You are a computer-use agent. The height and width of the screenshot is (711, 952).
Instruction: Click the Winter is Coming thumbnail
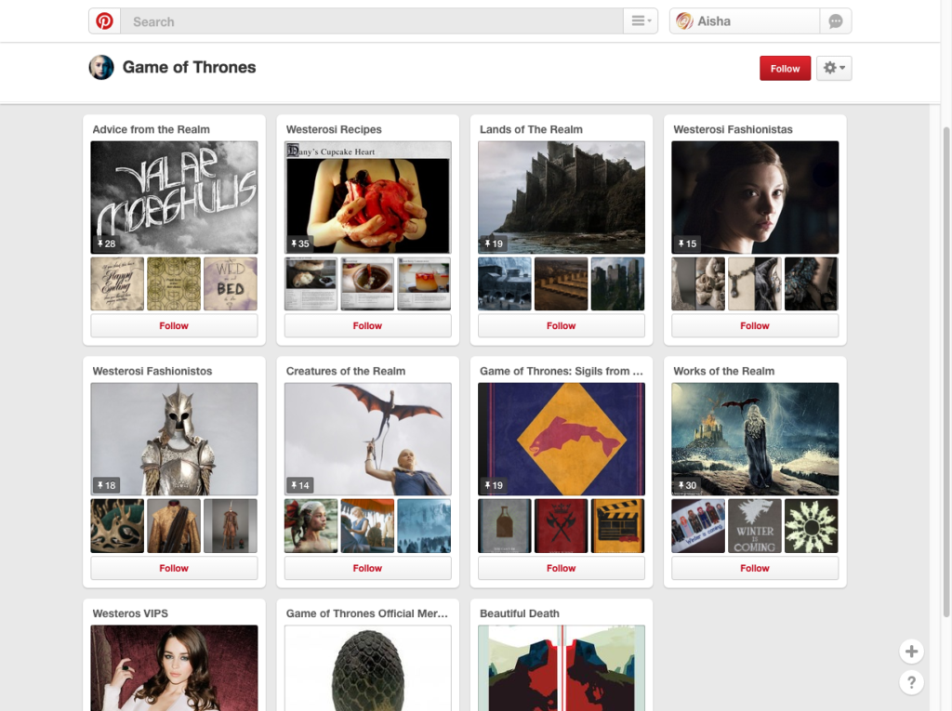pyautogui.click(x=755, y=526)
